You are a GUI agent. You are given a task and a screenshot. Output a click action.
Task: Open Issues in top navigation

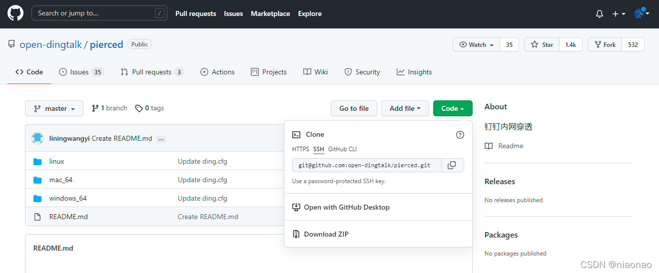(x=233, y=13)
